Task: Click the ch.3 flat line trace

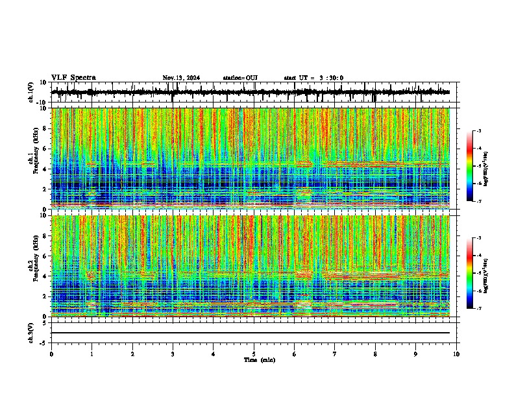Action: click(x=251, y=333)
